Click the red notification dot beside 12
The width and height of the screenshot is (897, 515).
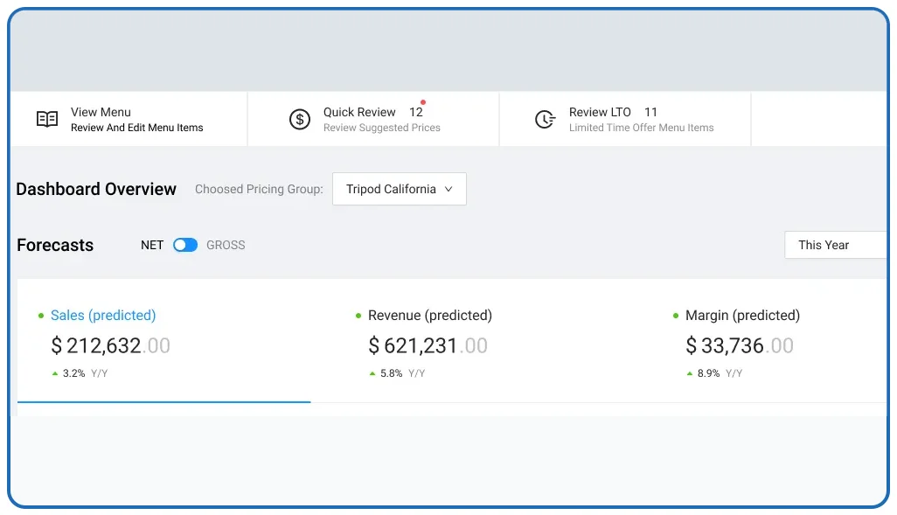pos(423,102)
